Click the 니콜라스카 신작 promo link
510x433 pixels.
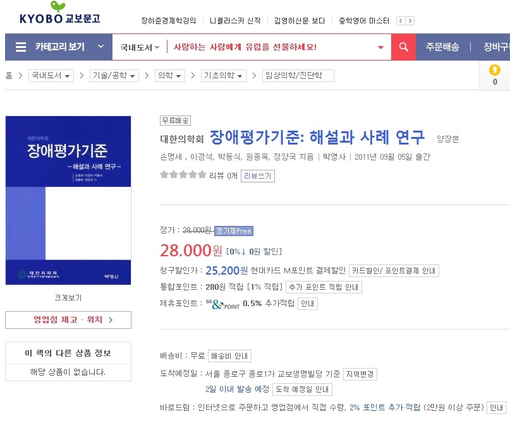click(x=235, y=21)
